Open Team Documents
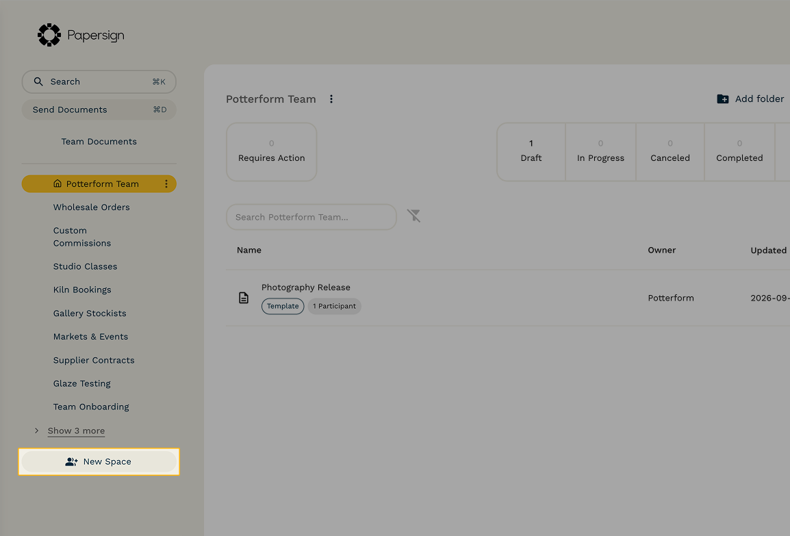 click(x=99, y=142)
